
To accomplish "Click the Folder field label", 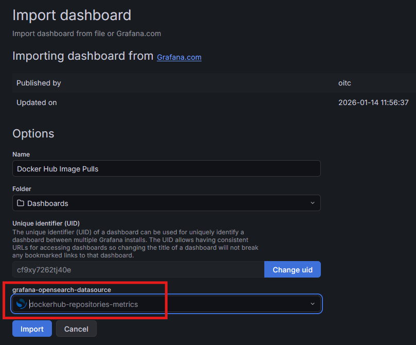I will point(22,189).
